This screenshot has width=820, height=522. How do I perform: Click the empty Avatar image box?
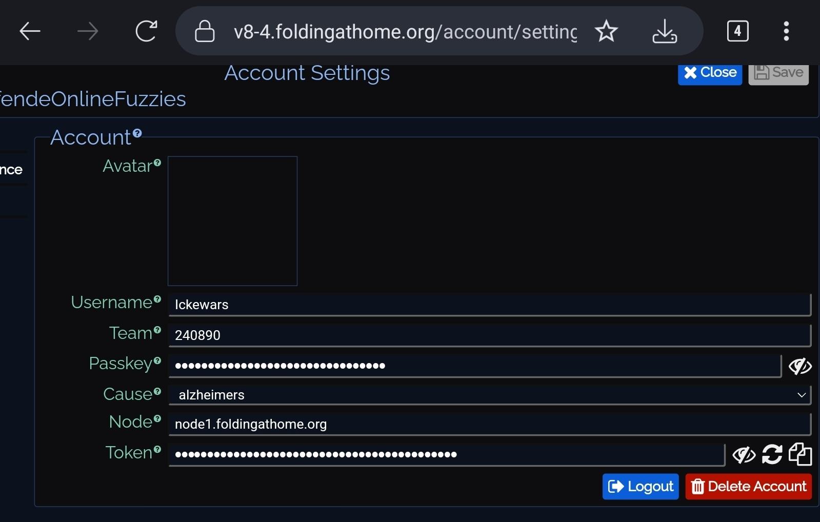[x=232, y=221]
